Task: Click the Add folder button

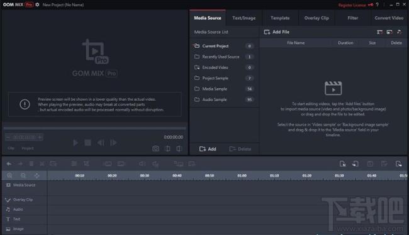Action: click(x=208, y=149)
